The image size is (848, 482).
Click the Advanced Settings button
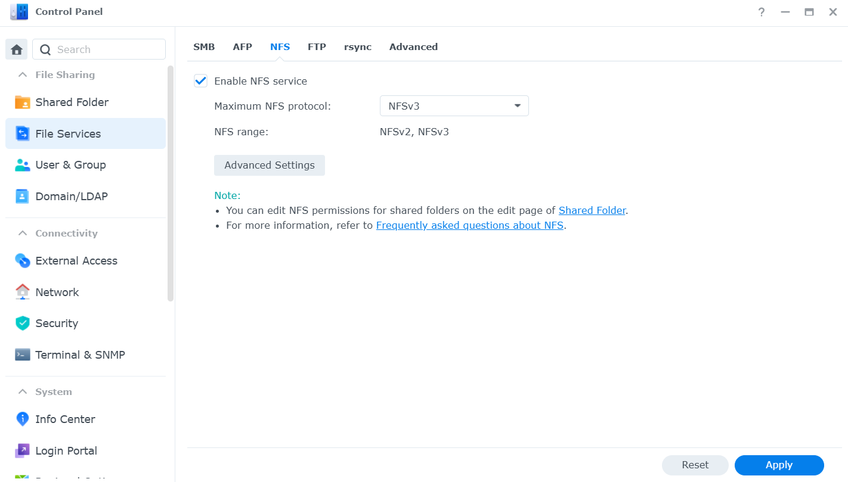pyautogui.click(x=270, y=165)
